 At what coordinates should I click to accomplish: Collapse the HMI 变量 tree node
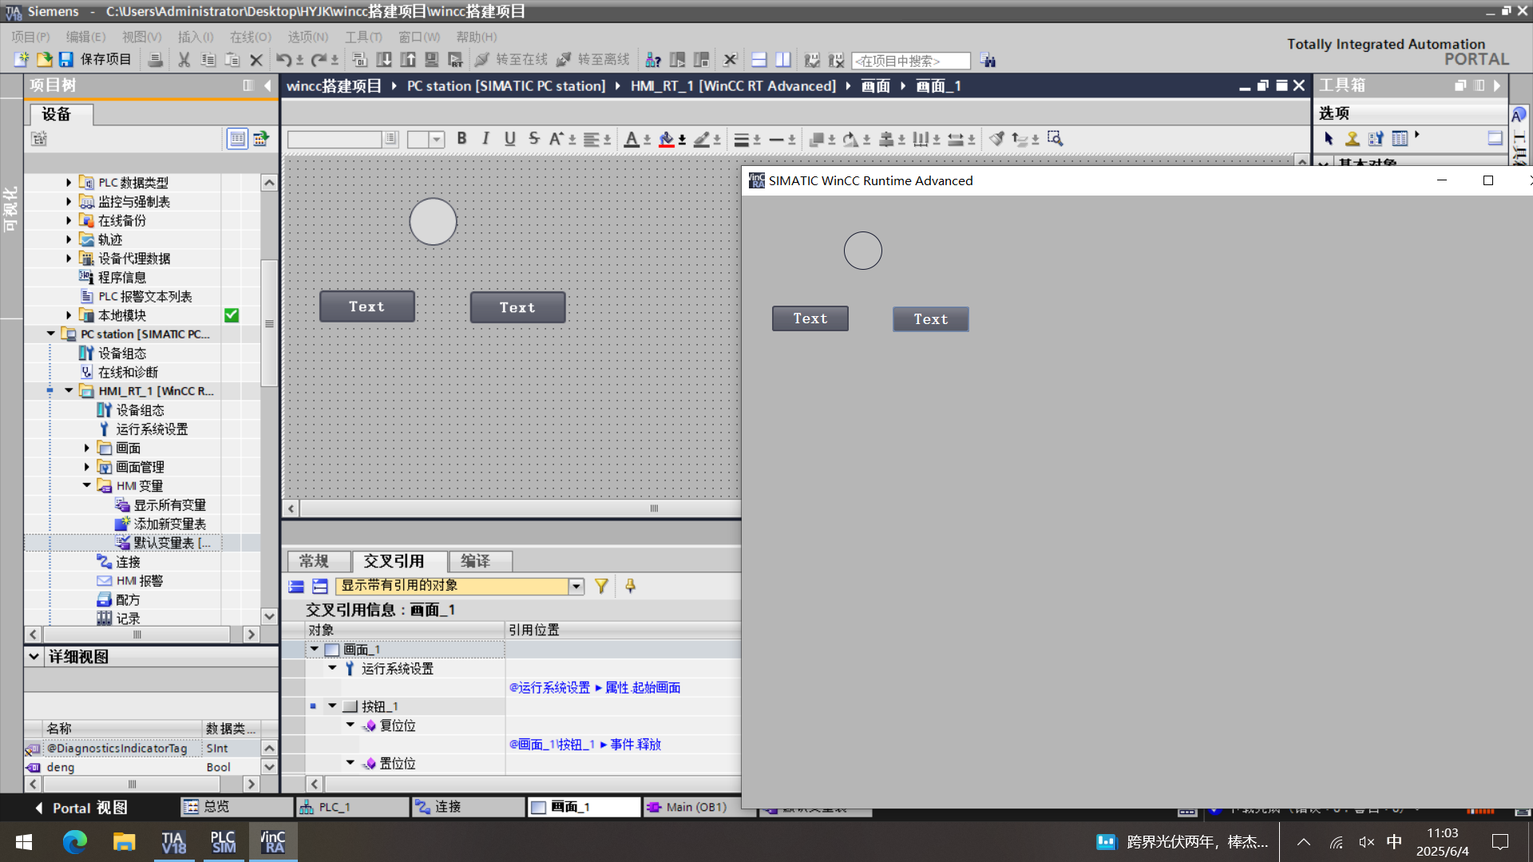(x=87, y=485)
